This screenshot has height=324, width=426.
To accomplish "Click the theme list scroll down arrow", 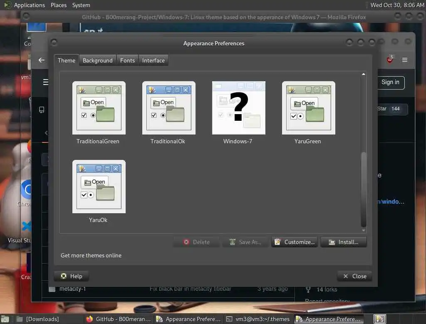I will pyautogui.click(x=364, y=230).
